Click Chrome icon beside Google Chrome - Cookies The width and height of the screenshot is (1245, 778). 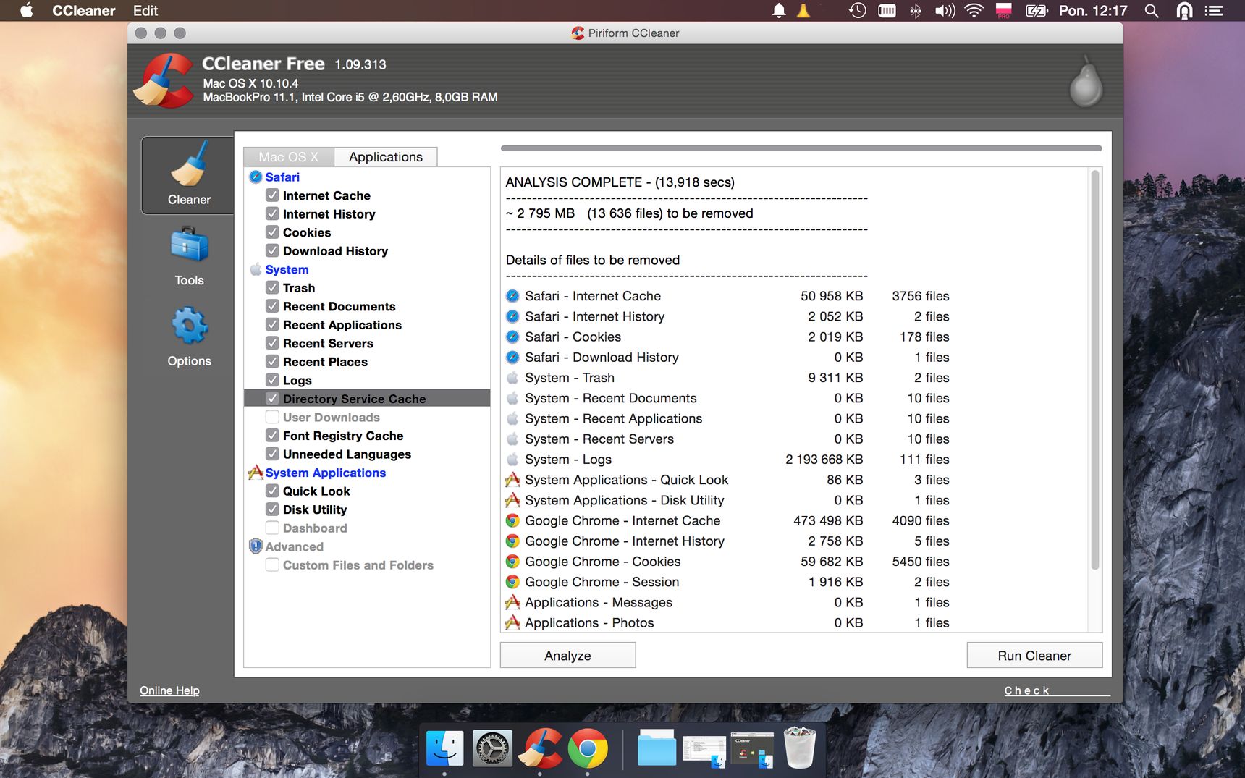tap(512, 562)
